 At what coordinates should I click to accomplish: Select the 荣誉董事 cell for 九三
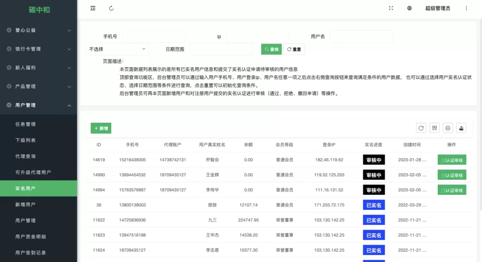pos(284,220)
